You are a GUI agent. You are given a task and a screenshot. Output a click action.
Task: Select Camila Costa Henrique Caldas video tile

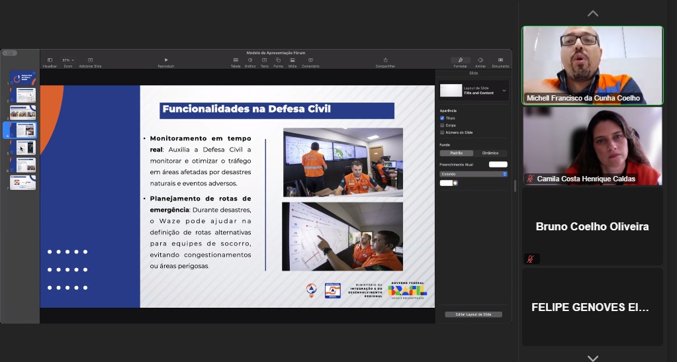click(592, 146)
